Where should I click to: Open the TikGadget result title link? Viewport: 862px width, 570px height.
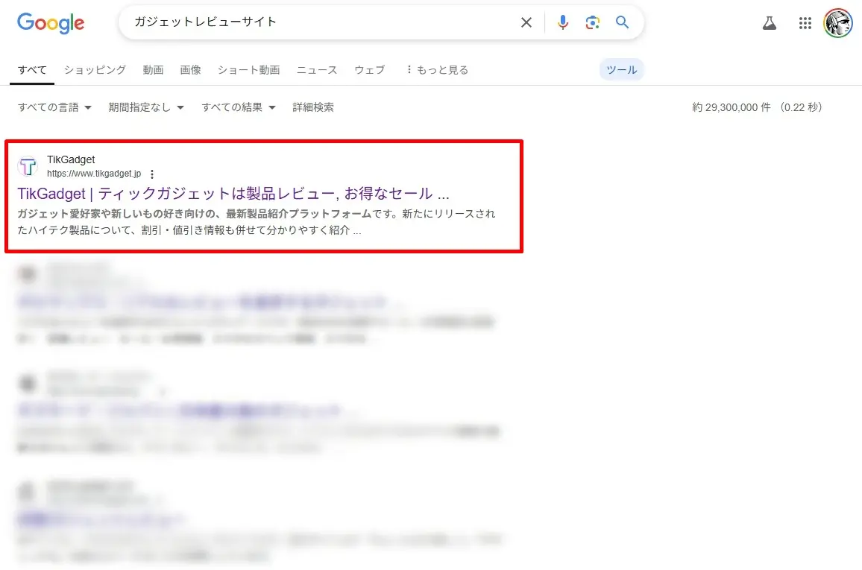coord(233,194)
